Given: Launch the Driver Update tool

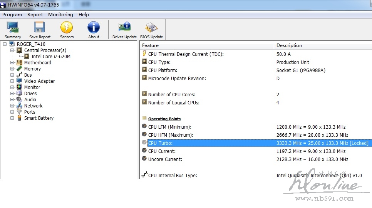Looking at the screenshot, I should click(124, 28).
